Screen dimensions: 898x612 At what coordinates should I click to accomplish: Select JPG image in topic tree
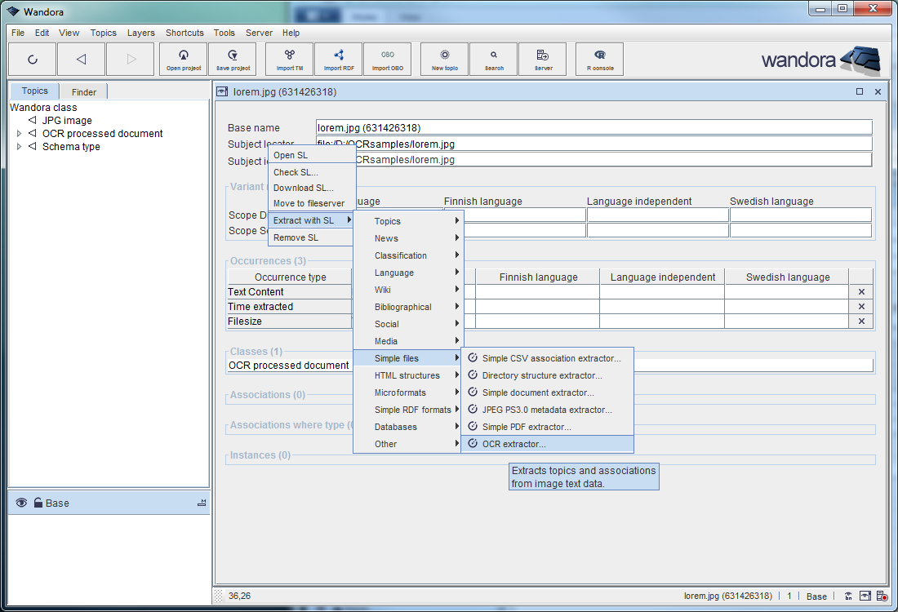click(x=67, y=121)
